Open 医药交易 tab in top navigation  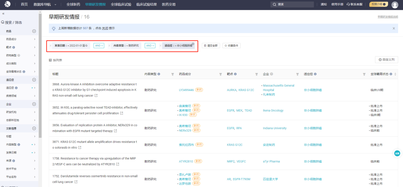coord(169,4)
